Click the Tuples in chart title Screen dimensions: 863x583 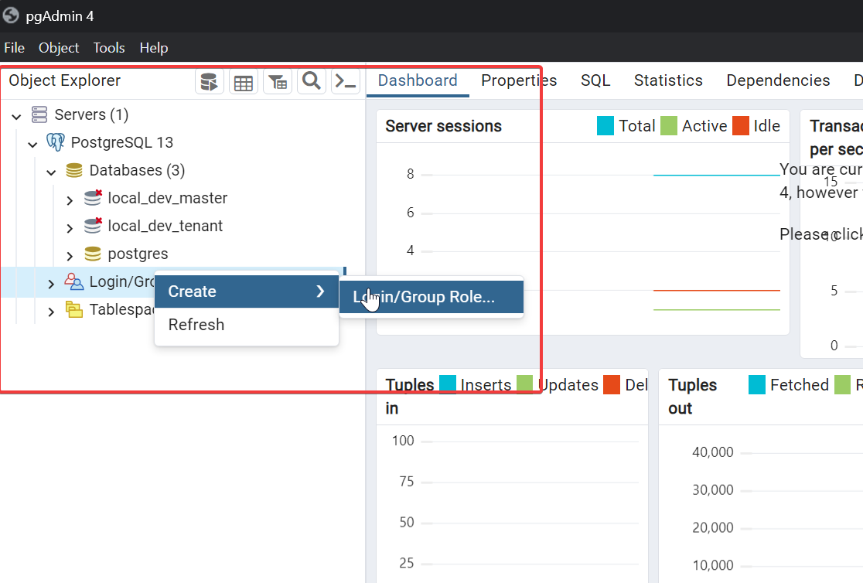410,397
